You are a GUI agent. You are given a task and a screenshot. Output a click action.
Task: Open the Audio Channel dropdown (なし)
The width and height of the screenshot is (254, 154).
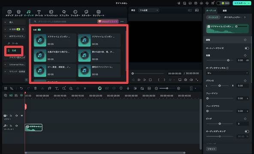pos(227,73)
